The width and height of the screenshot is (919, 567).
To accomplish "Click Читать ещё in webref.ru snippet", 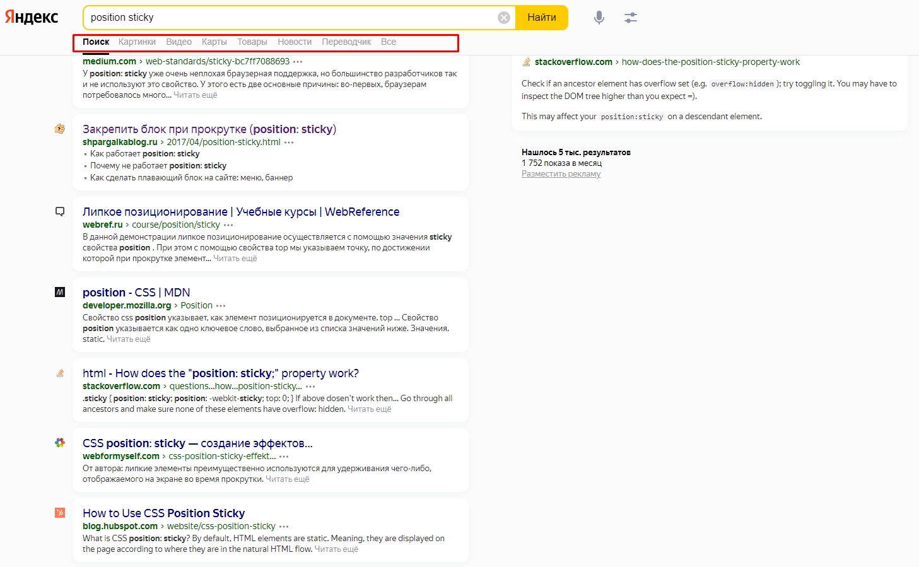I will click(235, 259).
